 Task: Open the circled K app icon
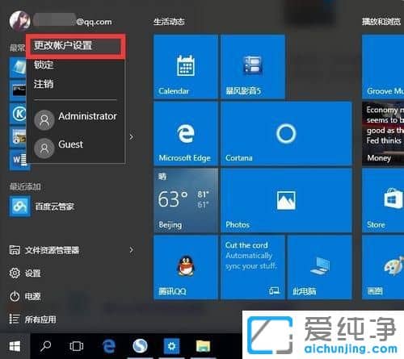point(18,114)
